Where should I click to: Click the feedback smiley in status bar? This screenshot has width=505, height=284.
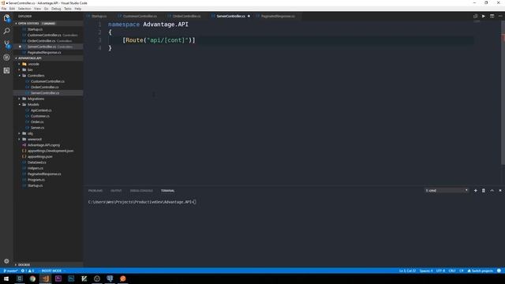click(x=499, y=271)
